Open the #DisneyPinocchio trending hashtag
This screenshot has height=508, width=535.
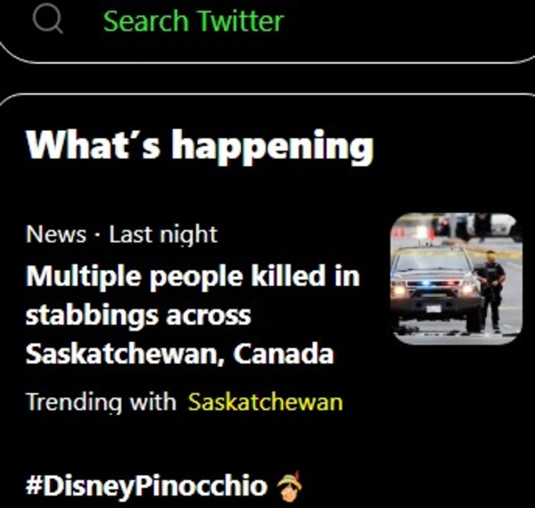(x=146, y=487)
